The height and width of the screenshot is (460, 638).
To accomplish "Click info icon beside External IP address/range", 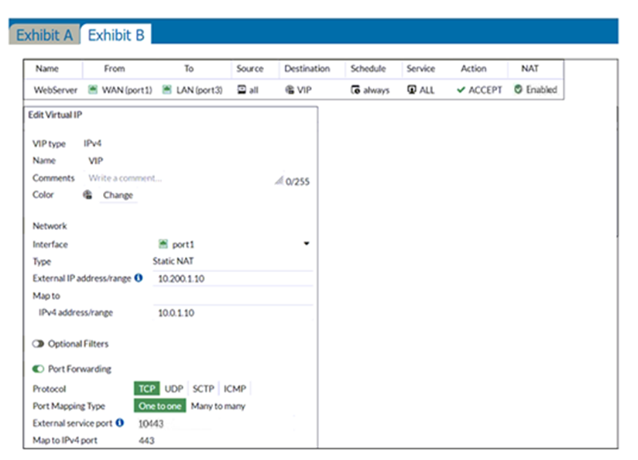I will click(139, 278).
